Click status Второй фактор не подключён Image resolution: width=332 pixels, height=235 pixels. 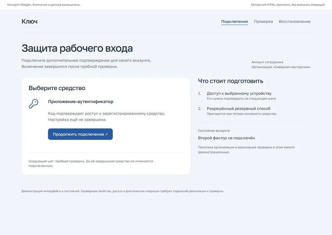click(x=227, y=138)
